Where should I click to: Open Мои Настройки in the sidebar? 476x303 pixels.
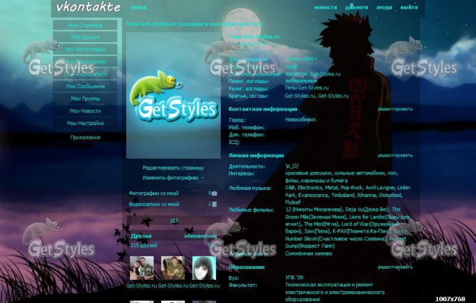pos(85,123)
